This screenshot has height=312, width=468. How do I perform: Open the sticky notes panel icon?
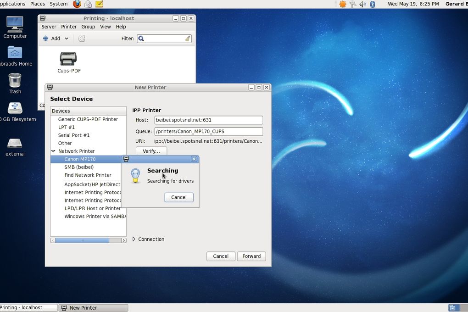tap(99, 4)
